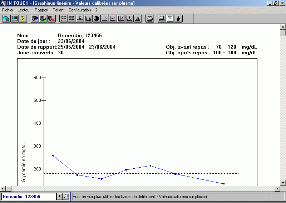Open help via yellow question mark icon
The image size is (286, 203).
pyautogui.click(x=23, y=19)
